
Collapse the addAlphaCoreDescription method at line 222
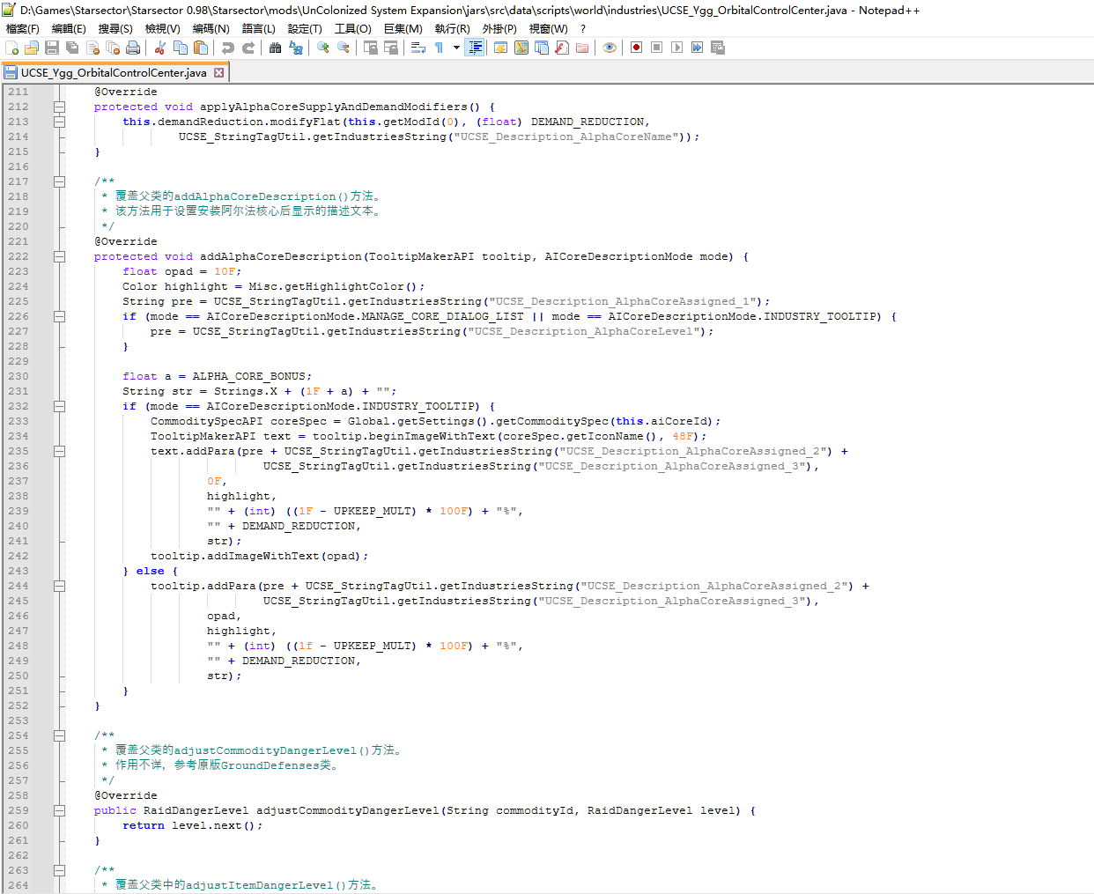[59, 256]
